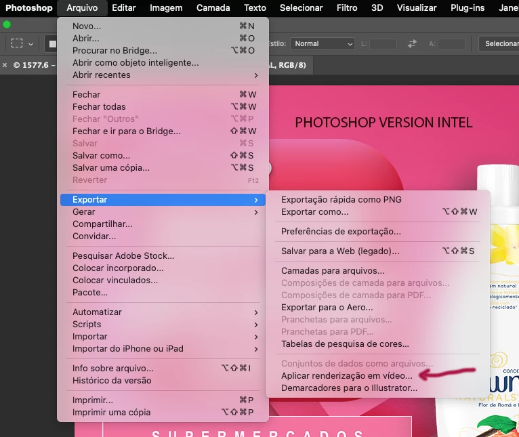Expand the Gerar submenu

point(163,212)
